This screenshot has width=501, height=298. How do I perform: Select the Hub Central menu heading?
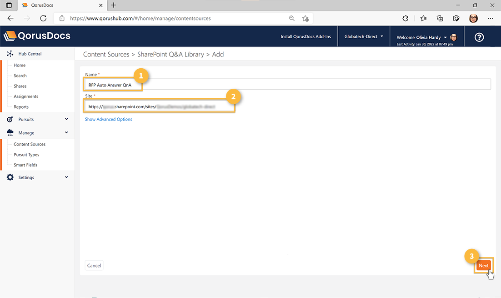pos(30,54)
